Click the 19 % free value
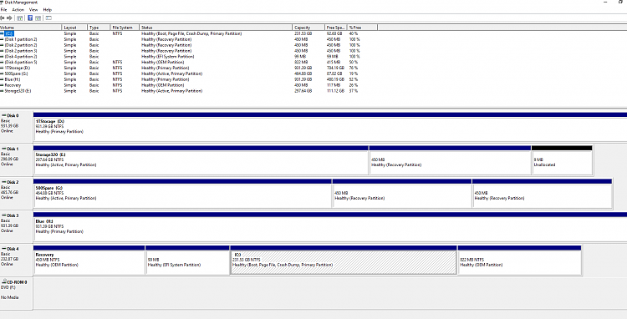Viewport: 627px width, 319px height. (x=354, y=73)
